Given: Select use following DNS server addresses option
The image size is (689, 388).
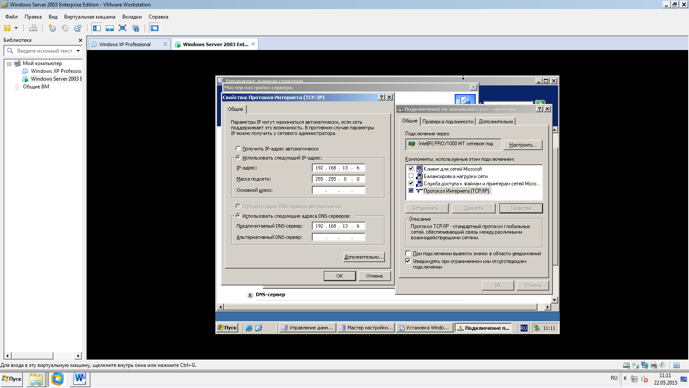Looking at the screenshot, I should coord(238,216).
